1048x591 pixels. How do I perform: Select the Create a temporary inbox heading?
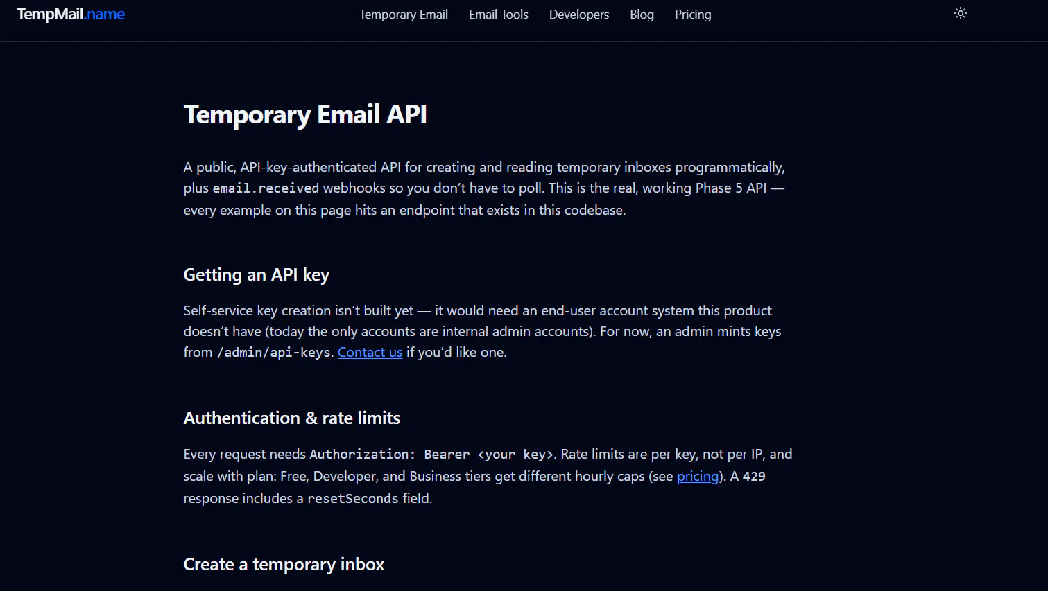[284, 564]
